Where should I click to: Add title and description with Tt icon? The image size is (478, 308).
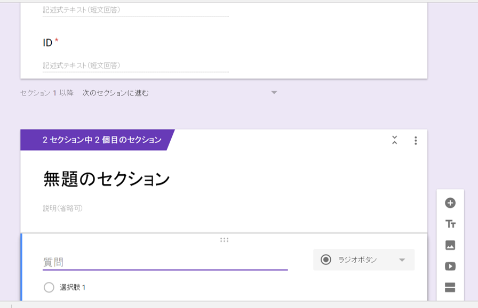(450, 224)
